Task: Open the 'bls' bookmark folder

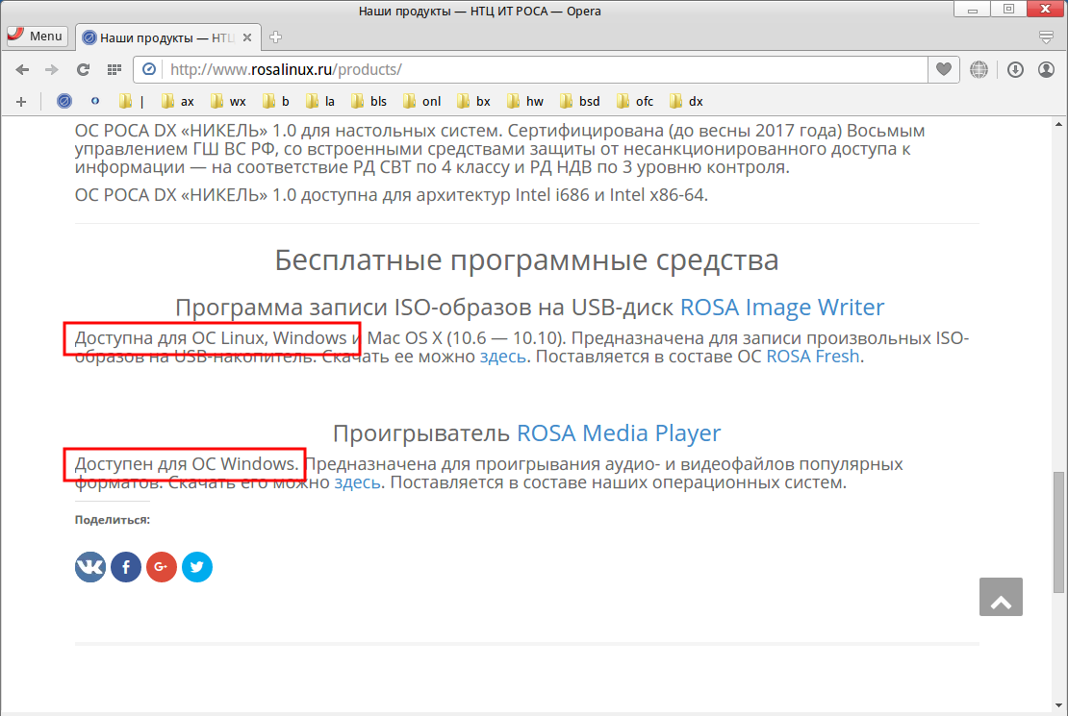Action: (x=369, y=102)
